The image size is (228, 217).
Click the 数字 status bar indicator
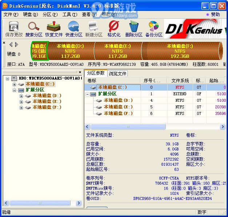pyautogui.click(x=202, y=212)
